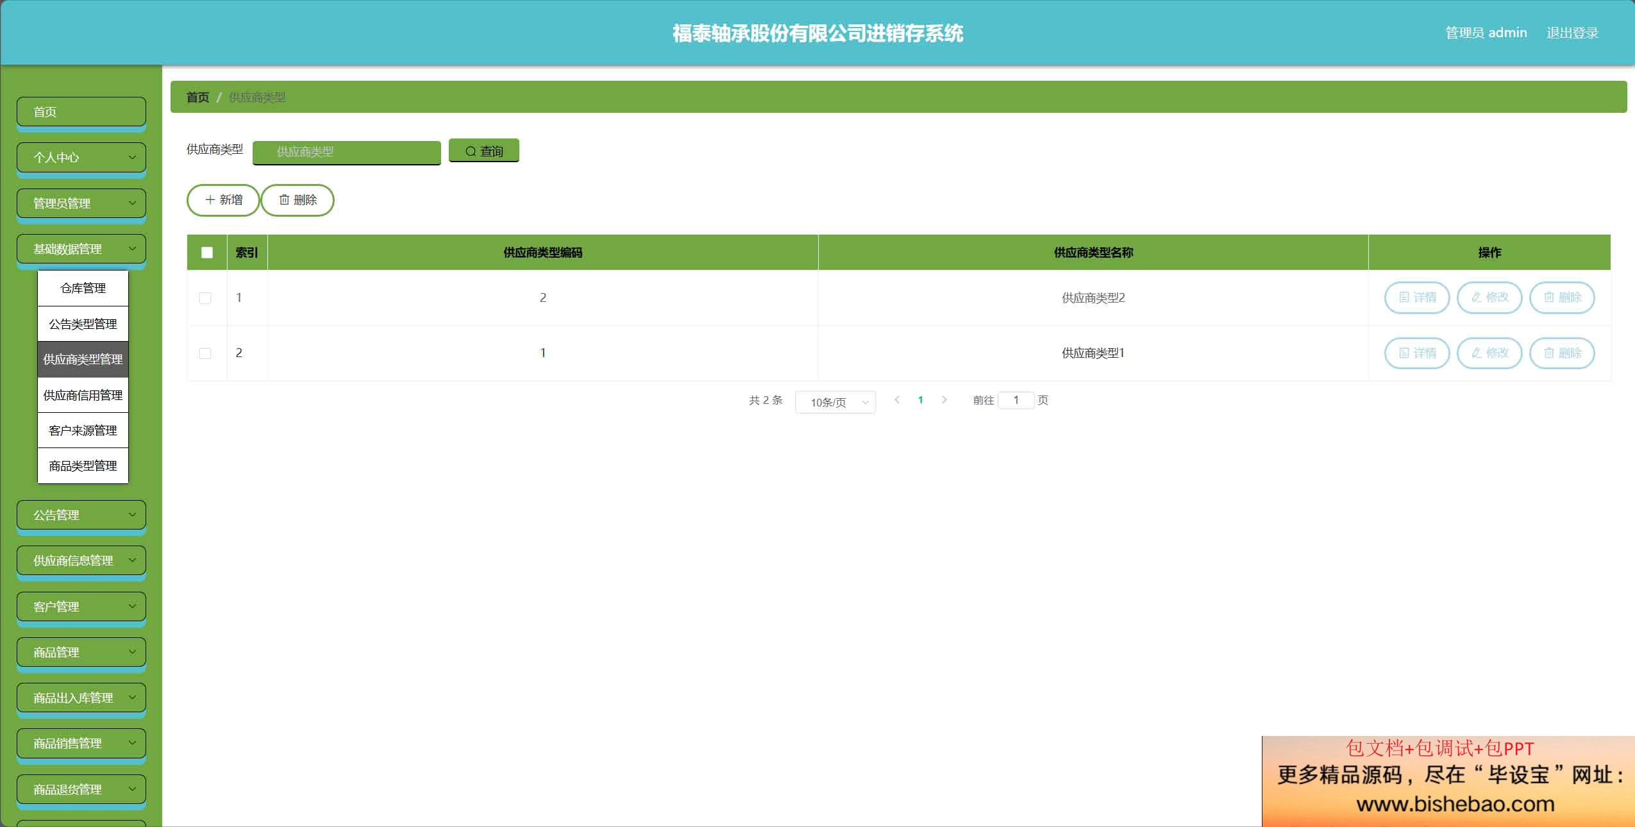
Task: Expand the 客户管理 sidebar menu
Action: pos(81,606)
